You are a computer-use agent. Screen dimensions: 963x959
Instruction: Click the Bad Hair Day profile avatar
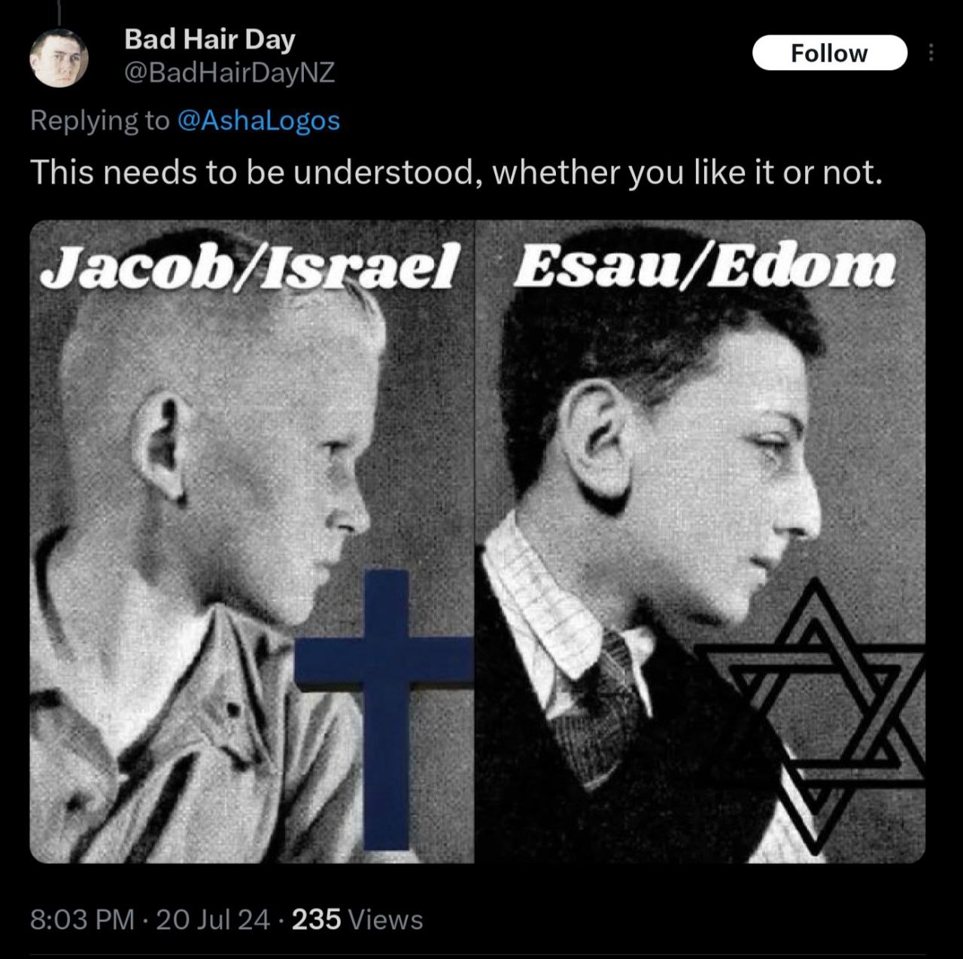59,59
